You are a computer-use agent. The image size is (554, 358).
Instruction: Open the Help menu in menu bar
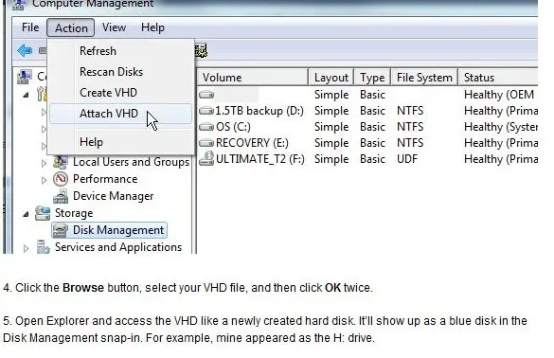pos(152,27)
